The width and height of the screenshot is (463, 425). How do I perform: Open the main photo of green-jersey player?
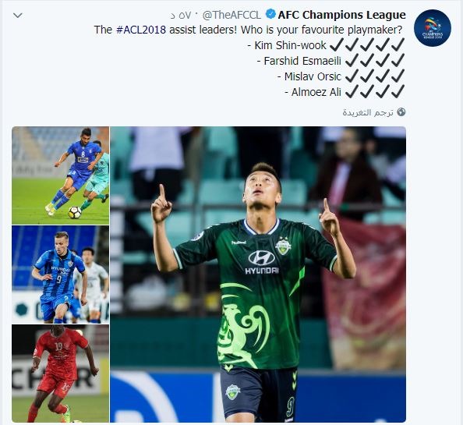click(258, 274)
